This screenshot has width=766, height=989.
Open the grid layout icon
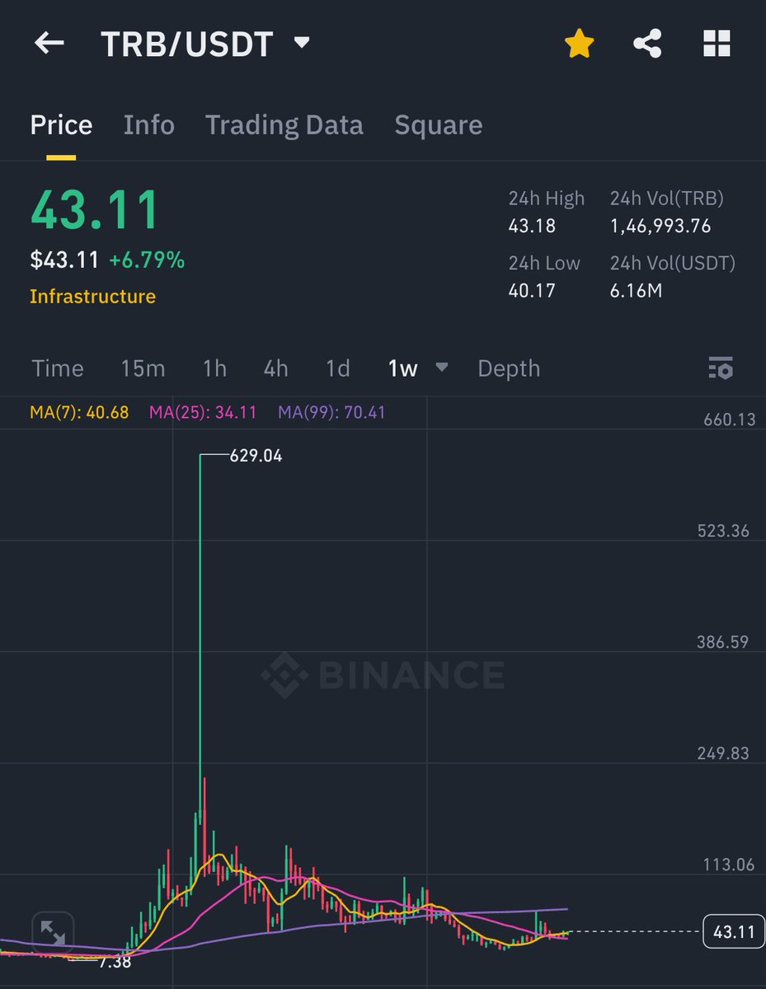[x=717, y=44]
